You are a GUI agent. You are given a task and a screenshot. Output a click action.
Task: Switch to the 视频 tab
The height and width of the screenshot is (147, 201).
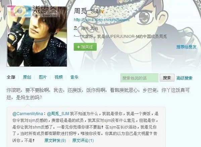point(59,77)
